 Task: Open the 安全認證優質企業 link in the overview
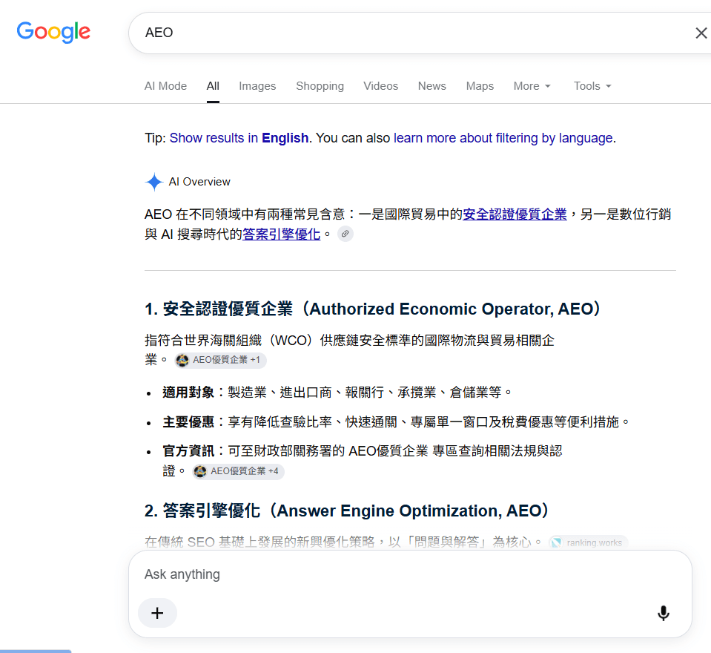click(515, 214)
